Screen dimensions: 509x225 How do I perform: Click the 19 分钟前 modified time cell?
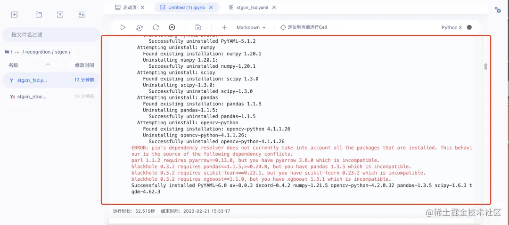click(84, 96)
